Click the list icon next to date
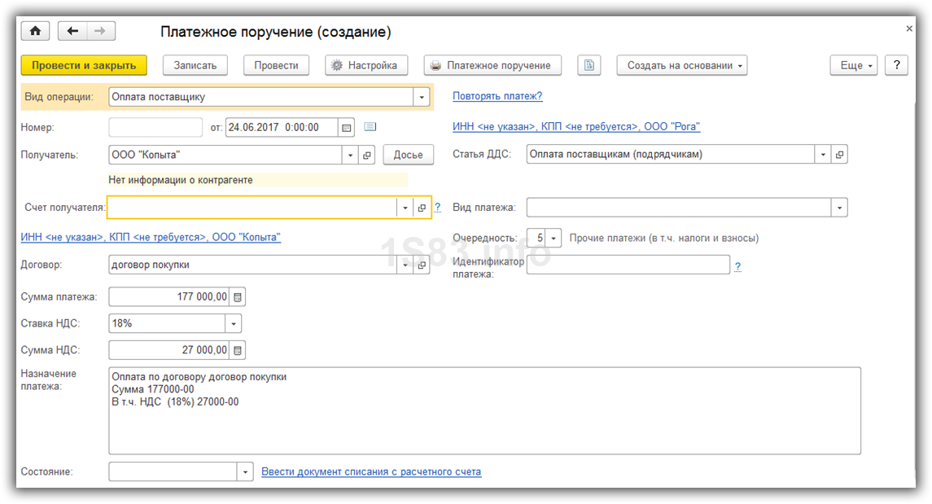932x504 pixels. click(370, 127)
